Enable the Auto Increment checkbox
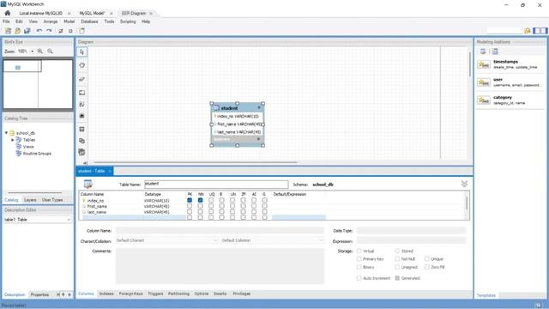 pos(359,278)
